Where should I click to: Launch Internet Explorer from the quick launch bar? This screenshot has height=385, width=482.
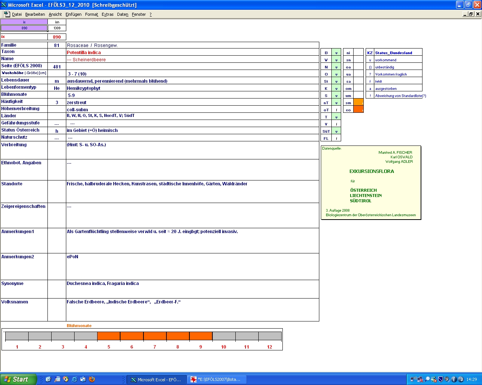(x=74, y=379)
